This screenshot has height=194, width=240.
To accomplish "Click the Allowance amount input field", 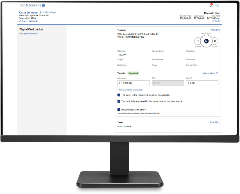I will [x=133, y=83].
